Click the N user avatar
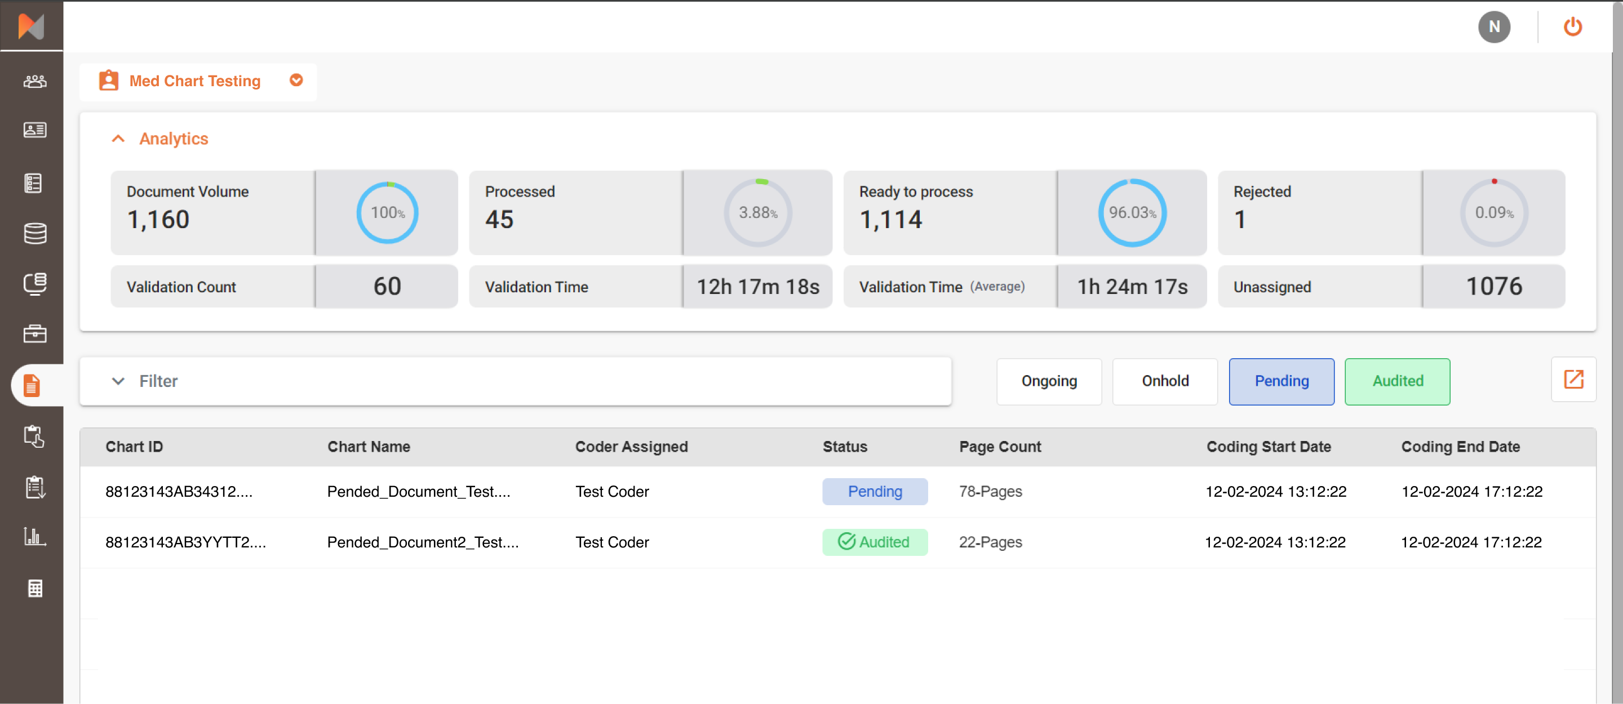The image size is (1623, 704). (x=1494, y=26)
